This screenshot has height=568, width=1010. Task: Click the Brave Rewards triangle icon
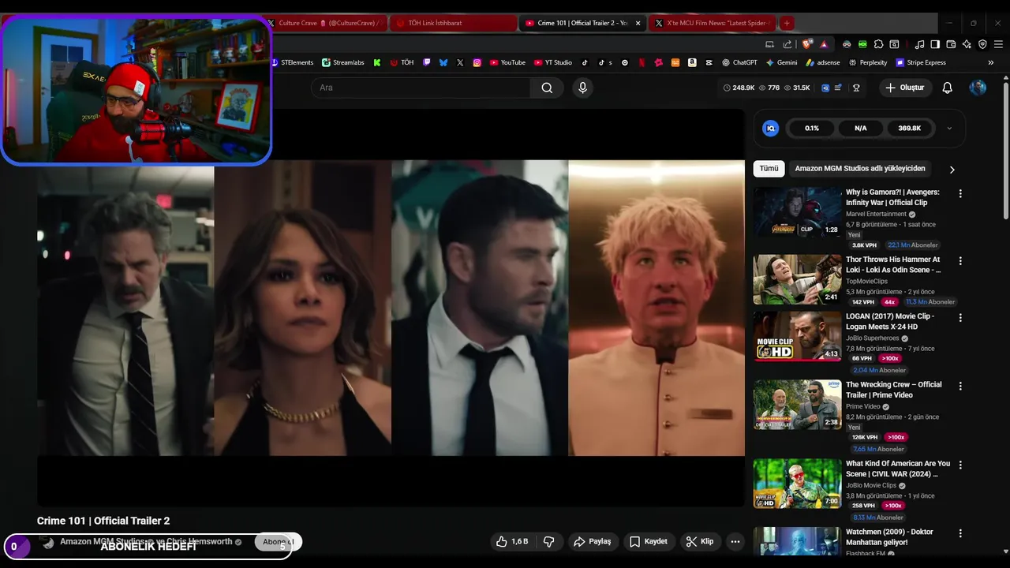pyautogui.click(x=824, y=44)
